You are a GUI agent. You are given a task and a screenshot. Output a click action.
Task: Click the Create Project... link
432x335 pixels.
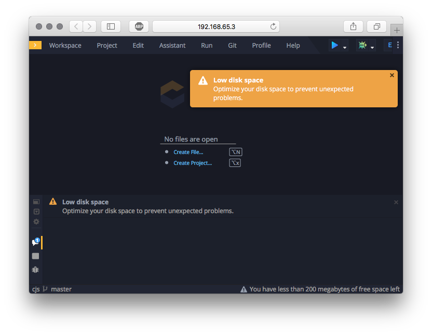click(193, 163)
